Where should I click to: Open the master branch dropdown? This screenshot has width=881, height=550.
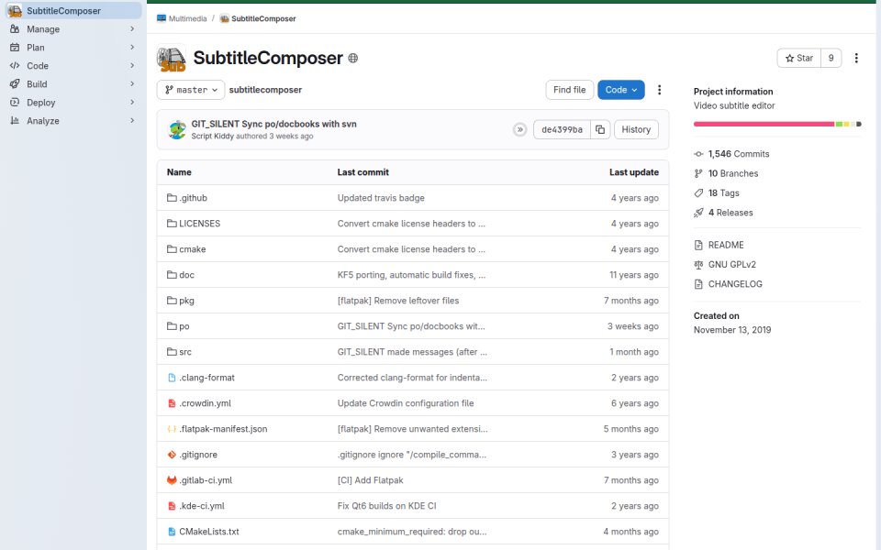tap(191, 90)
